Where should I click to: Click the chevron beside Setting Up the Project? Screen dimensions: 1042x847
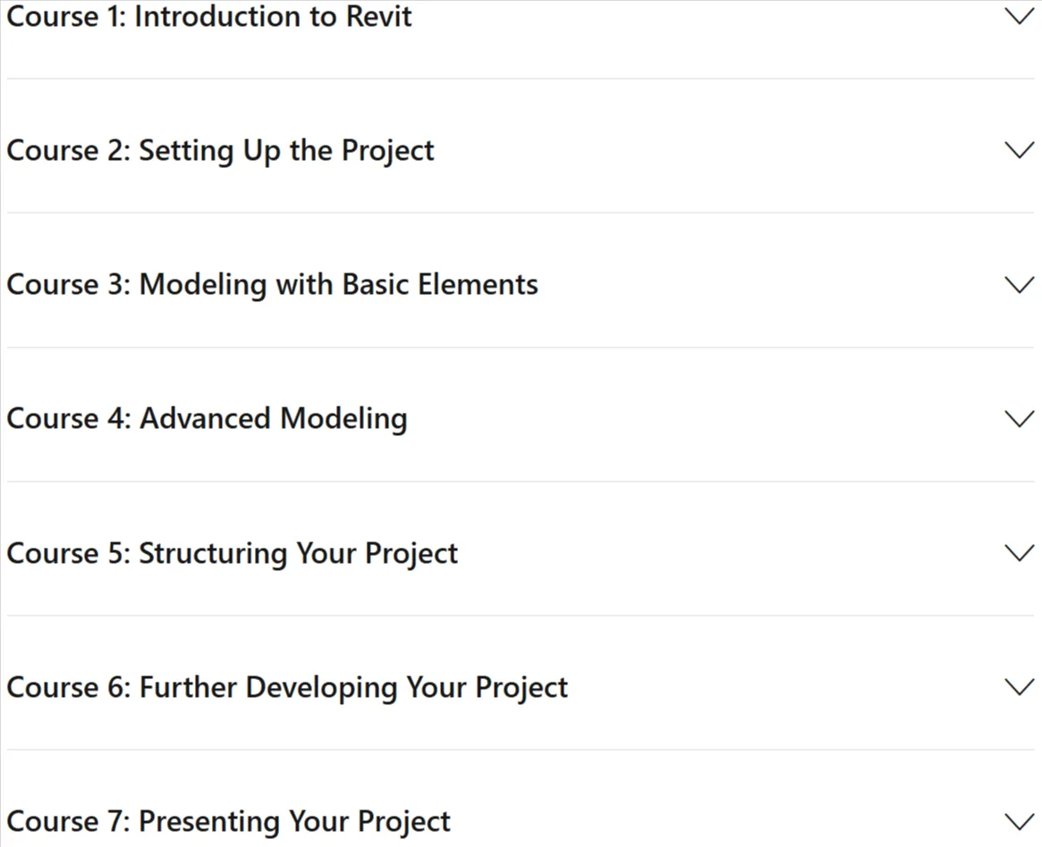click(1020, 150)
